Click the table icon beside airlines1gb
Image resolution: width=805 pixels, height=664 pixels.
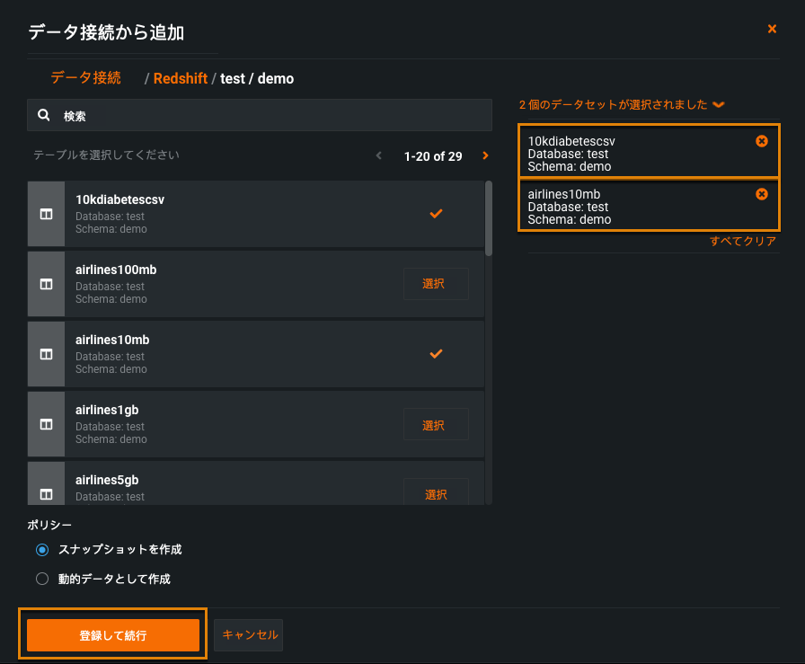point(46,424)
